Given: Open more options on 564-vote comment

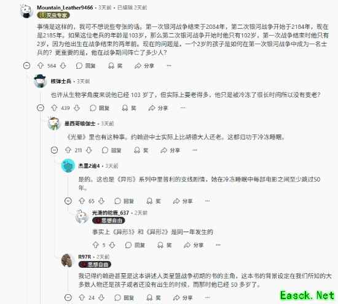Looking at the screenshot, I should pyautogui.click(x=169, y=66).
